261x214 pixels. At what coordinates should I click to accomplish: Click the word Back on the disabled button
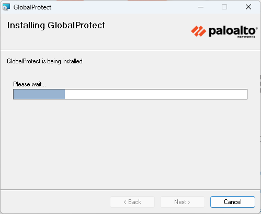(x=134, y=202)
